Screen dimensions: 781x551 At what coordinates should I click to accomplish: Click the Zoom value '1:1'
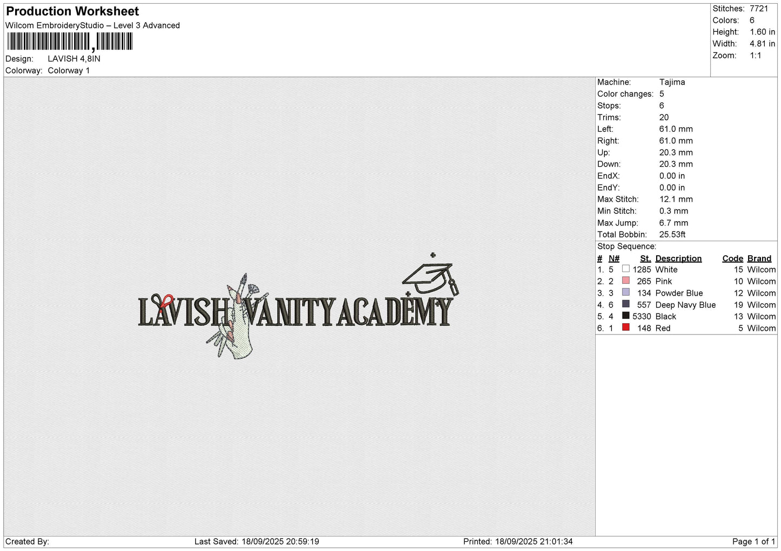[x=755, y=56]
